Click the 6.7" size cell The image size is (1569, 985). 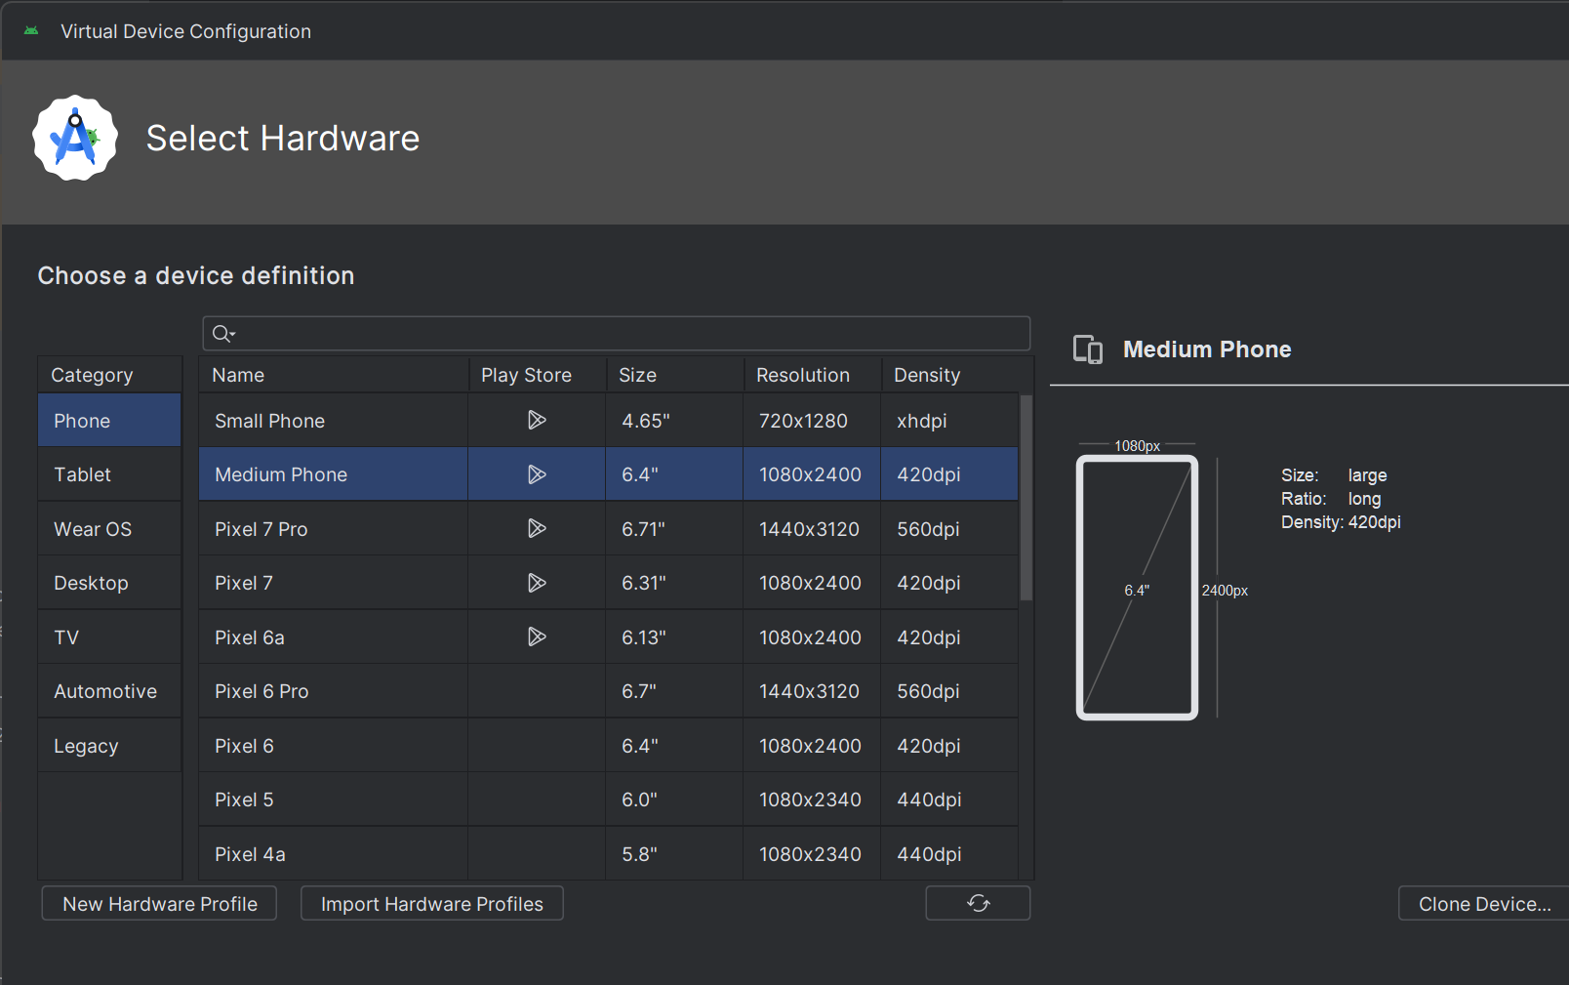coord(674,691)
